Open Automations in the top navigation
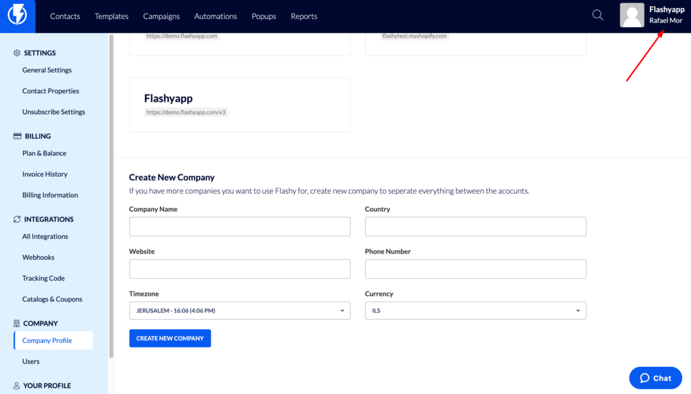691x394 pixels. [215, 16]
